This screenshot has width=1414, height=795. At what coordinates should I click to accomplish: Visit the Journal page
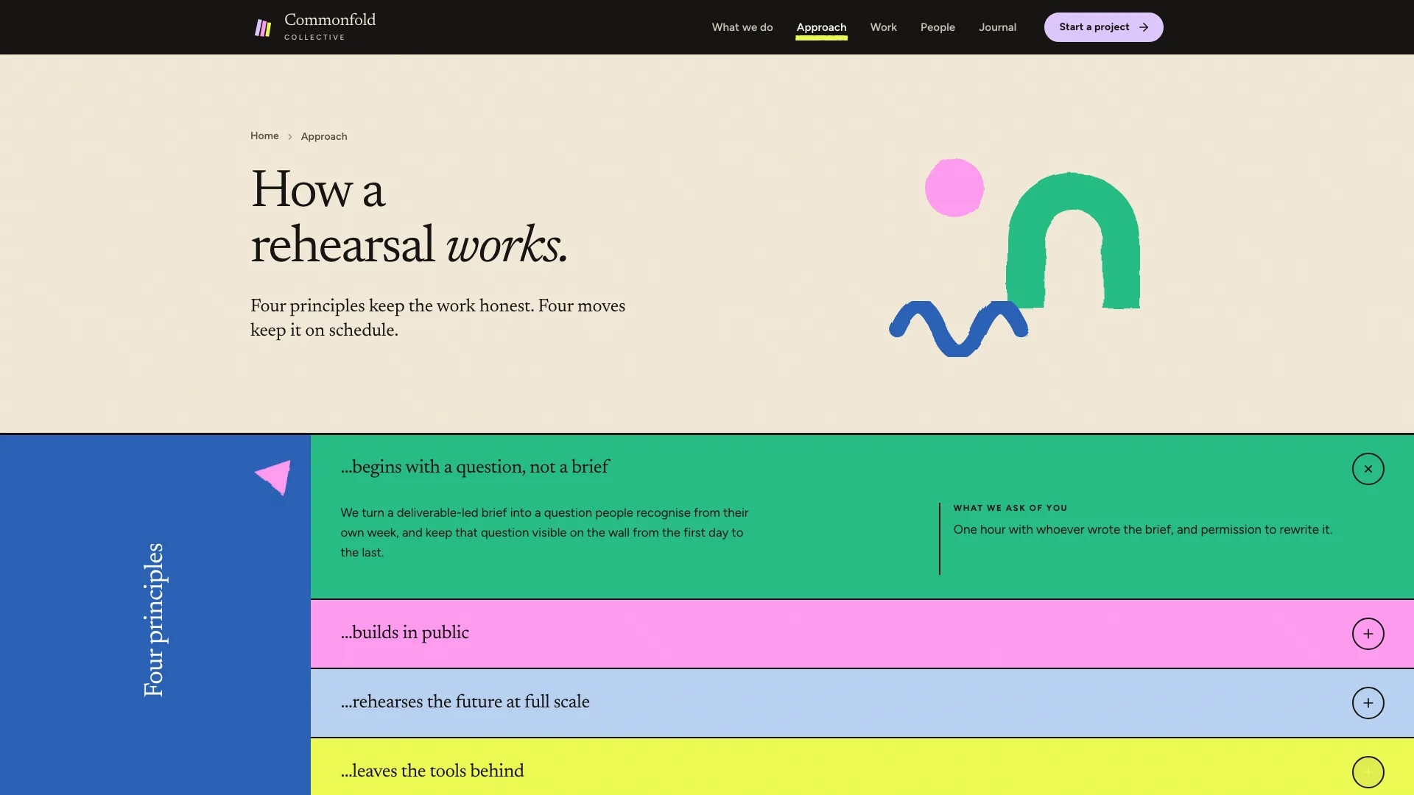point(997,27)
